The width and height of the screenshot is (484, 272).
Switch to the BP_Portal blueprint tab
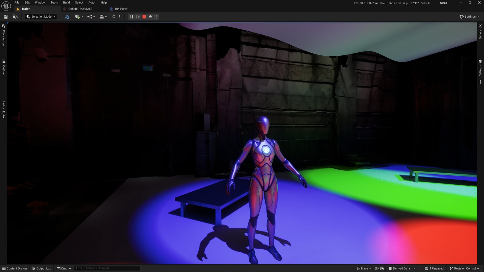coord(122,9)
